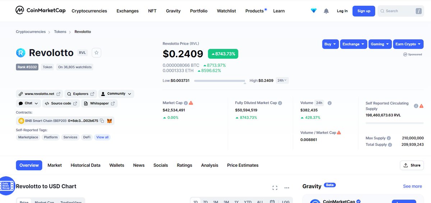Expand the Community dropdown
Screen dimensions: 431x203
coord(116,94)
